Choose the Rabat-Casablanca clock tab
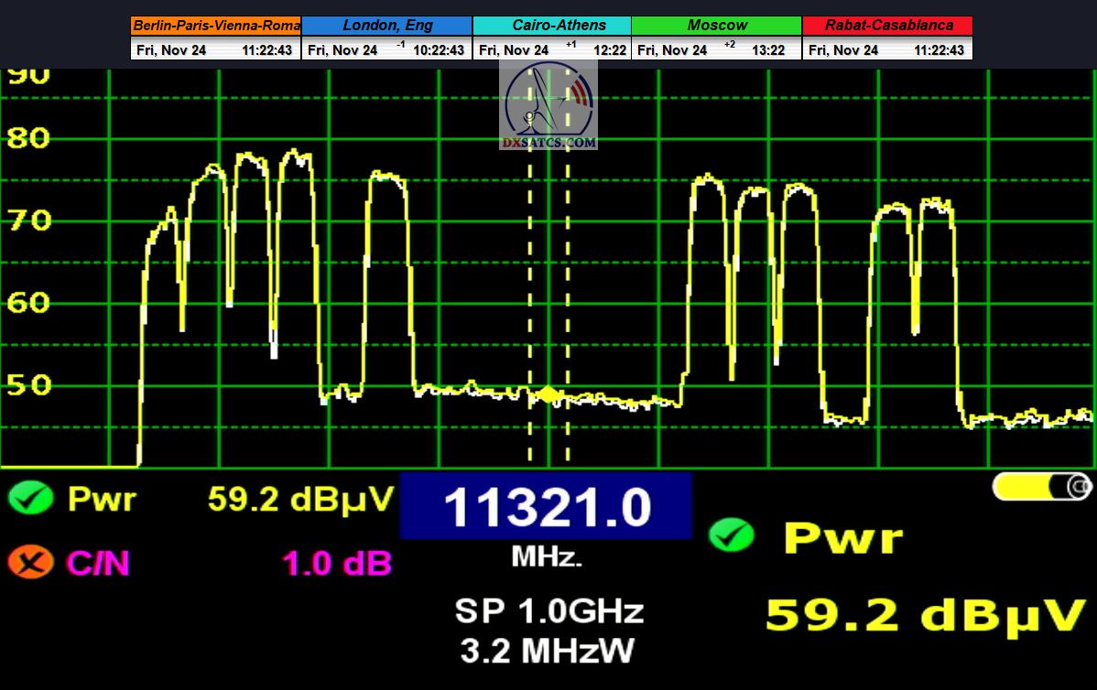The height and width of the screenshot is (690, 1097). click(x=887, y=26)
